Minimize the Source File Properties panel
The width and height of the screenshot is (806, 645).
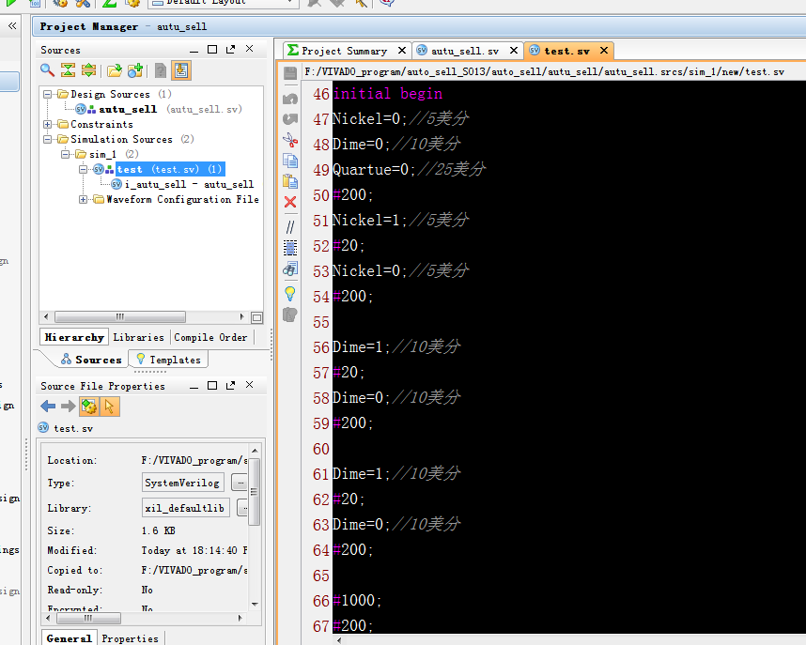point(194,387)
